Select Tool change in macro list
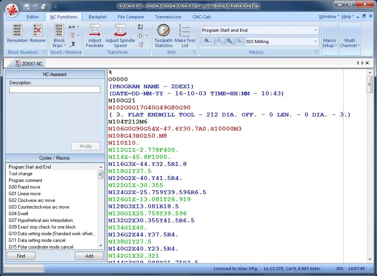This screenshot has height=276, width=377. [52, 174]
